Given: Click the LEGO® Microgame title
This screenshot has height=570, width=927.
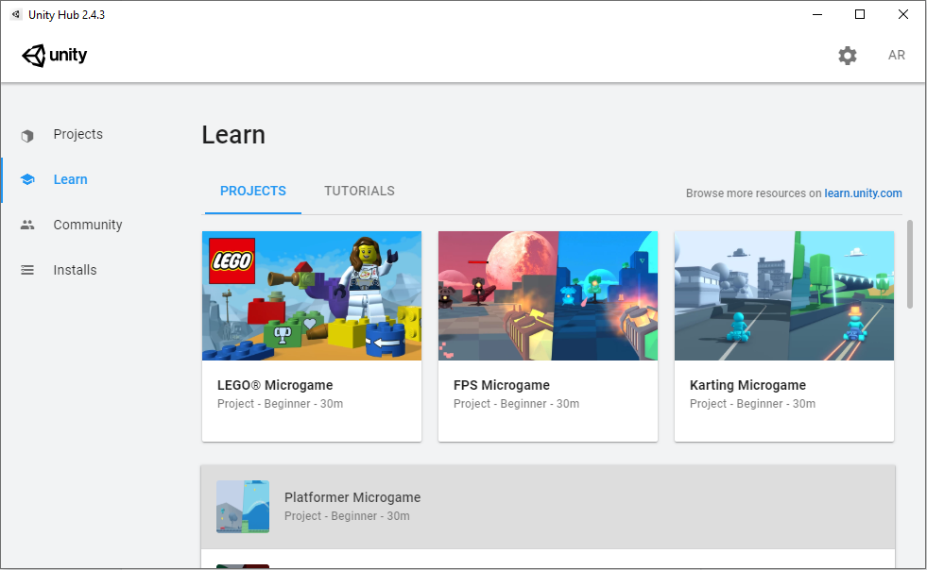Looking at the screenshot, I should pyautogui.click(x=275, y=385).
